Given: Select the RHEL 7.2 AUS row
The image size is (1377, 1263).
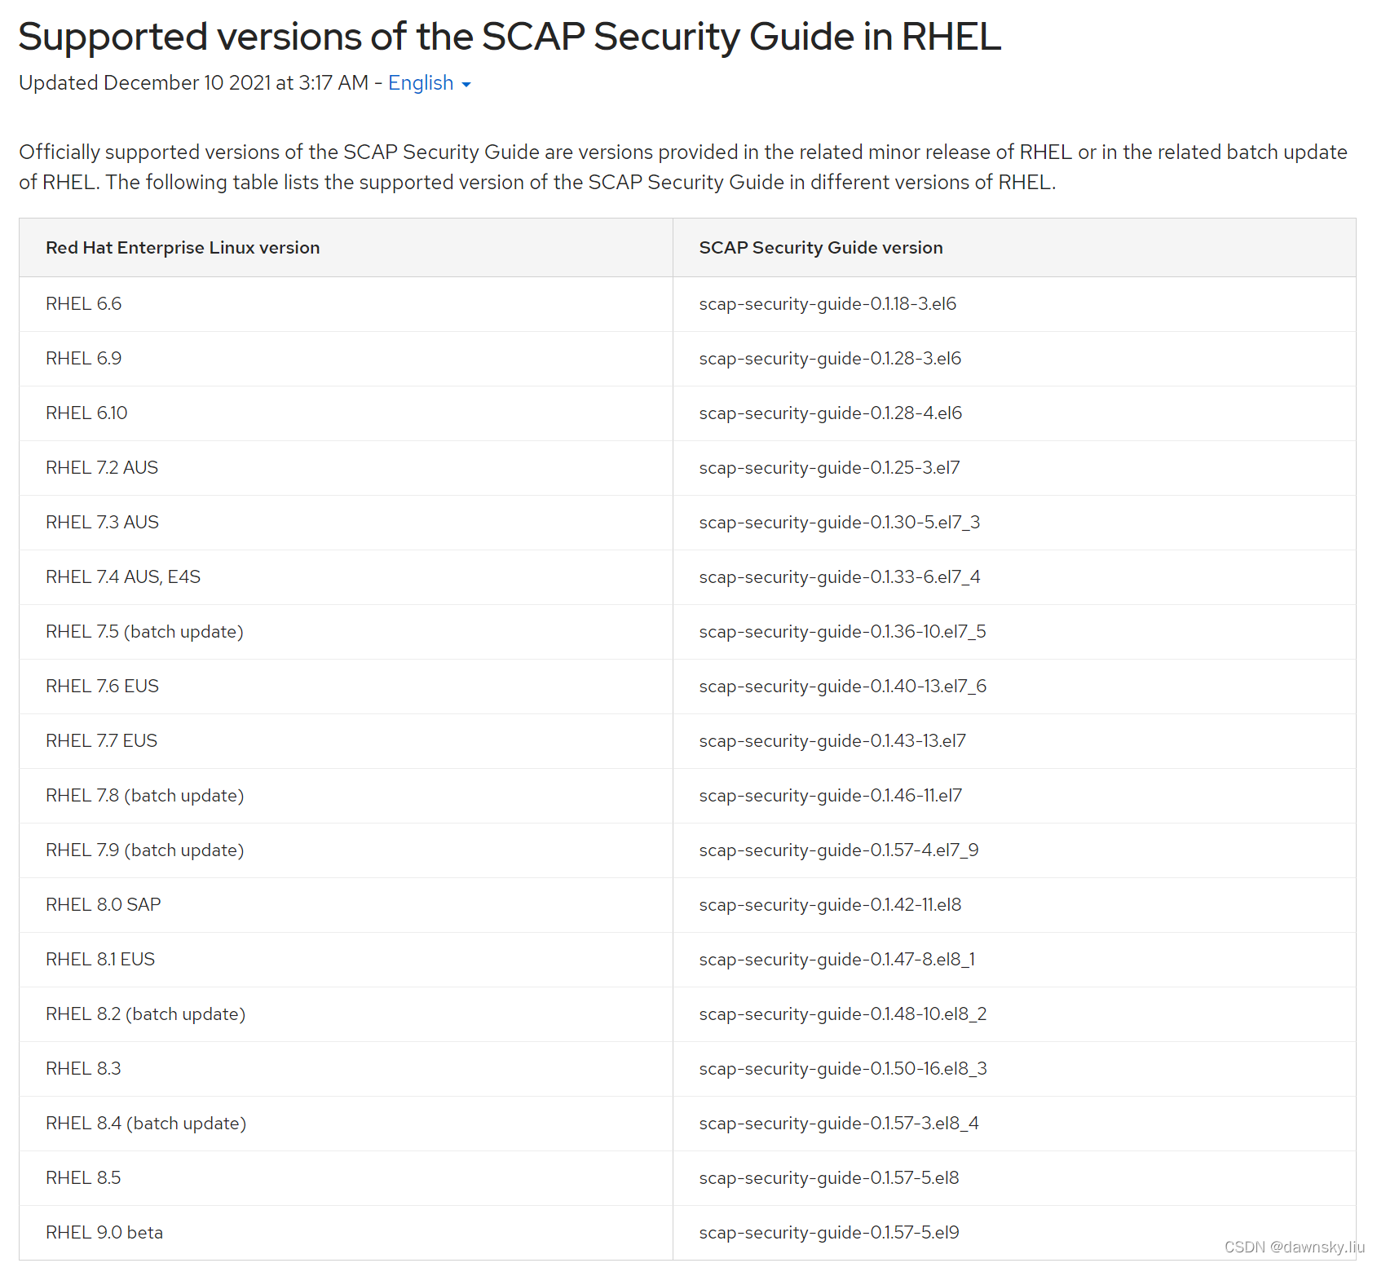Looking at the screenshot, I should [x=102, y=467].
